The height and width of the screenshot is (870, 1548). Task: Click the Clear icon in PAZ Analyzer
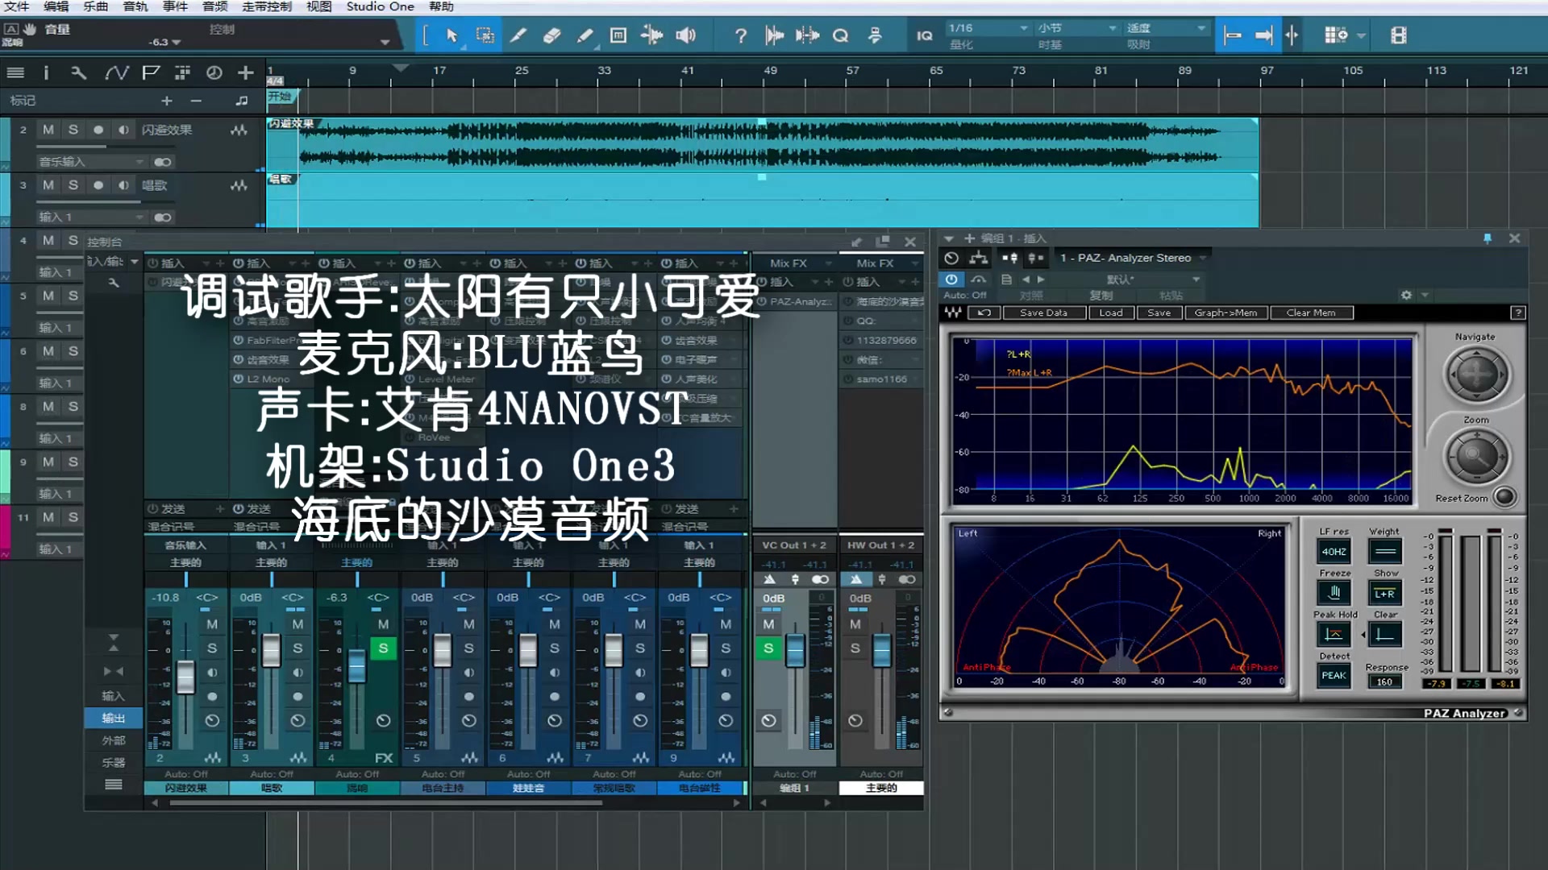[1385, 634]
